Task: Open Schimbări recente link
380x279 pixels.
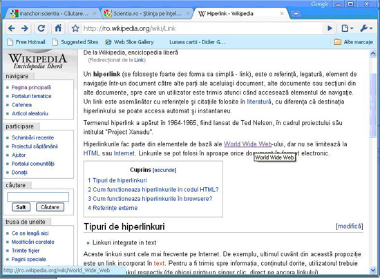Action: pyautogui.click(x=32, y=137)
